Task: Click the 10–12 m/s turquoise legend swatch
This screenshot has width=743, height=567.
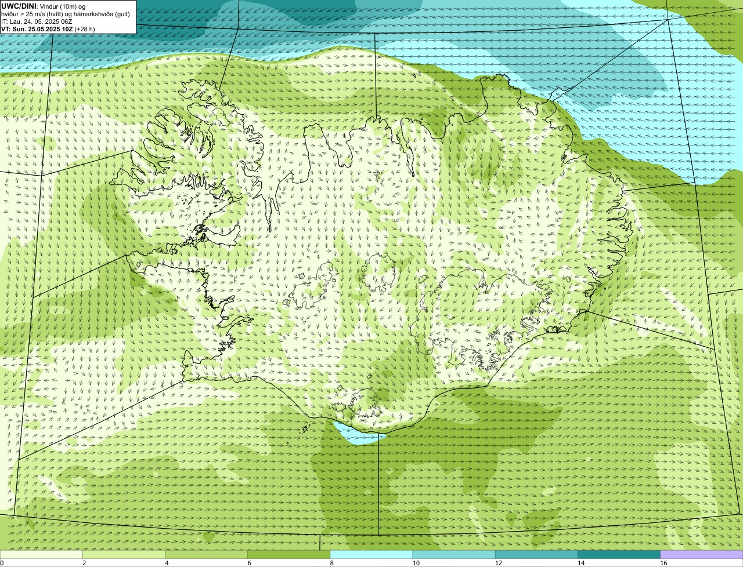Action: [x=454, y=555]
